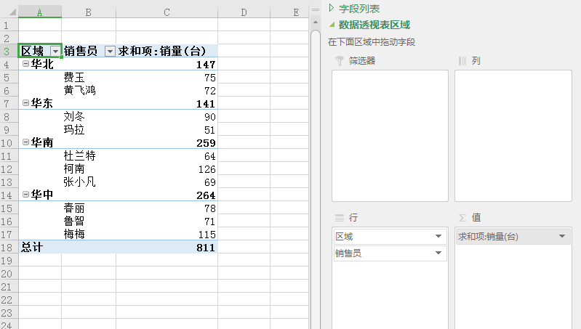Click the 行 rows icon

(340, 218)
